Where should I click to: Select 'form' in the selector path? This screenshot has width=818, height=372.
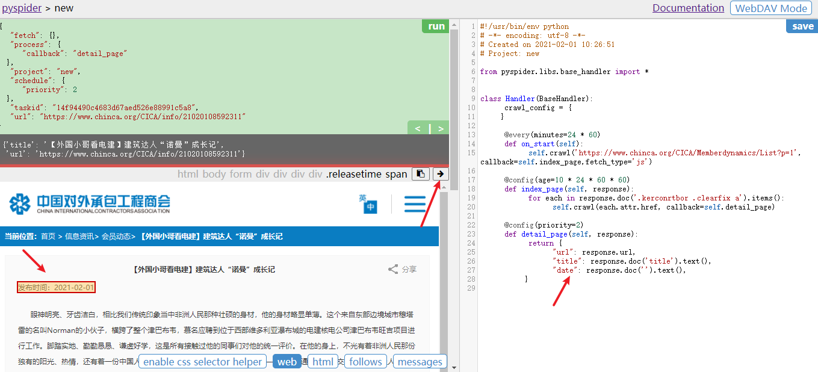tap(240, 174)
